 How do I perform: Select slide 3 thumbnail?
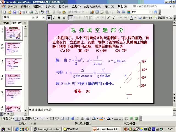(x=13, y=64)
